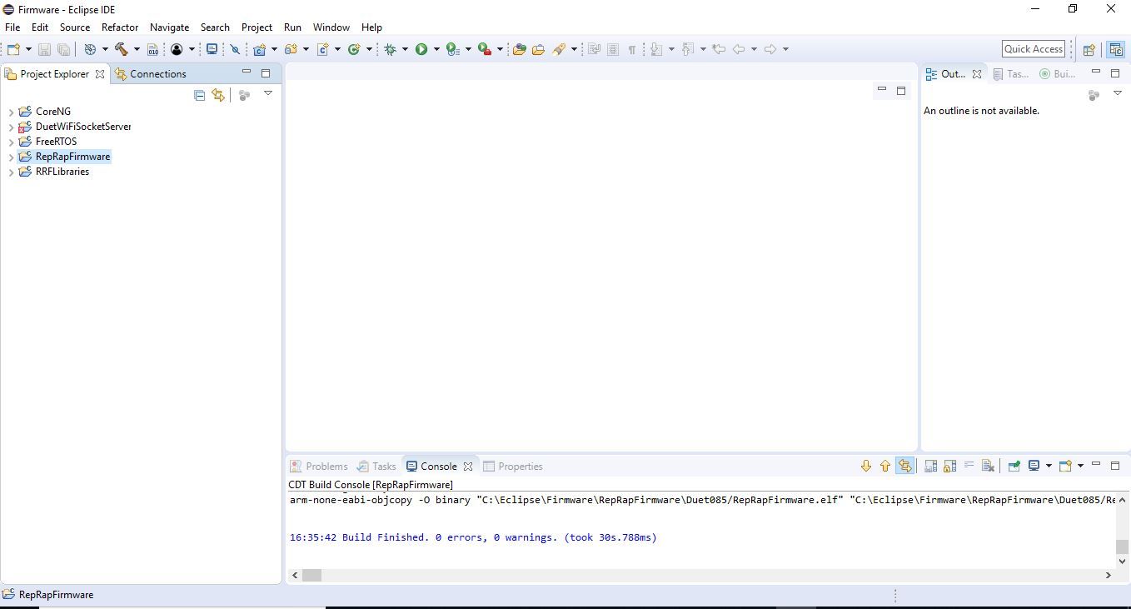
Task: Maximize the Console panel
Action: coord(1115,466)
